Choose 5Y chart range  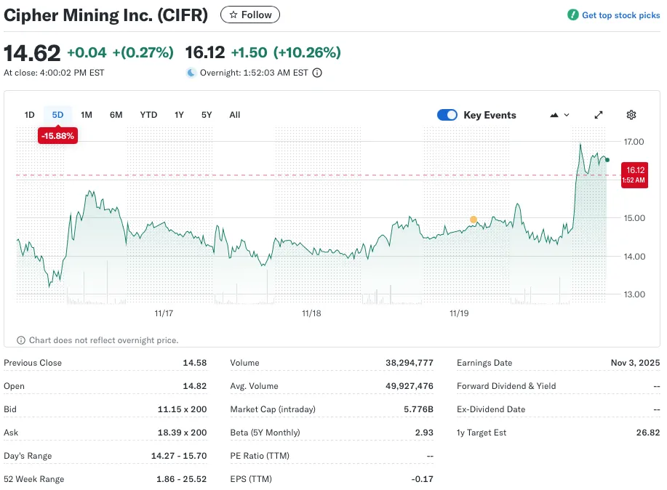point(207,115)
